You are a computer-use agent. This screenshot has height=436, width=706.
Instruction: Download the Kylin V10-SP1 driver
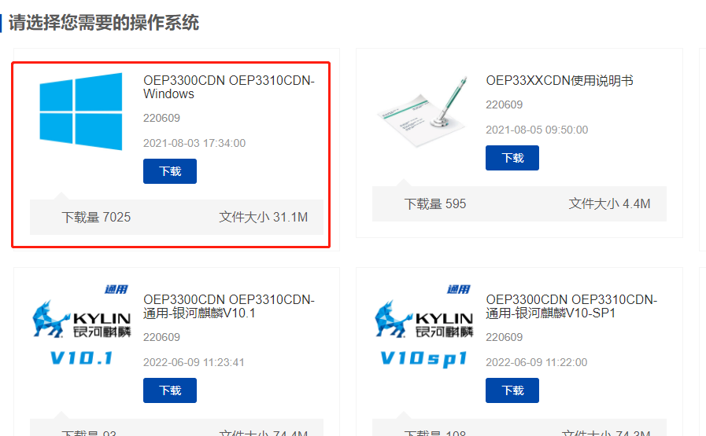pos(512,390)
